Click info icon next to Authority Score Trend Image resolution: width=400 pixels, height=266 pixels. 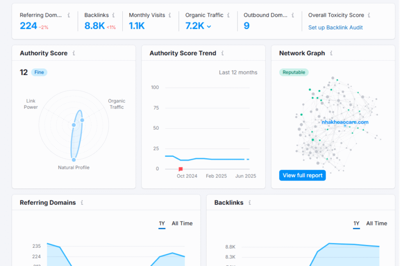[x=222, y=53]
